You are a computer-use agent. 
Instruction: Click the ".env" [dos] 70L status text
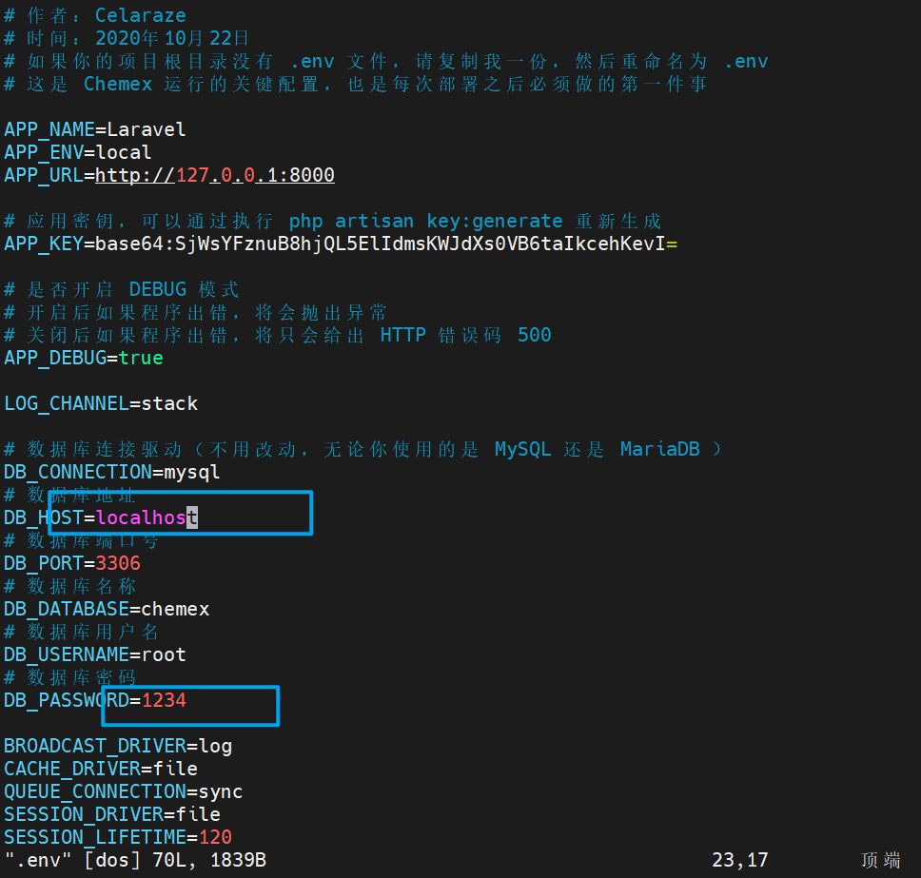point(135,860)
